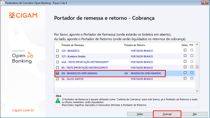Select the AAA - TESTE IMPORTAÇÃO row checkbox
210x118 pixels.
coord(57,62)
